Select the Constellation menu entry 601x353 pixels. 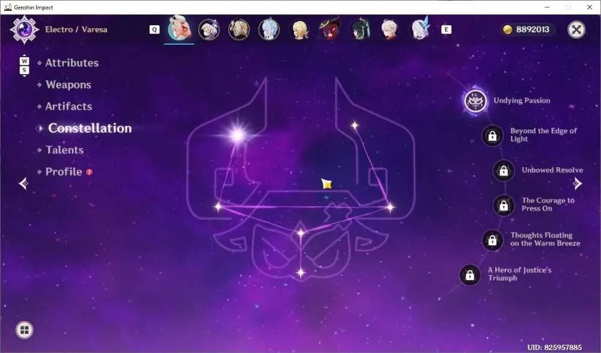pyautogui.click(x=90, y=128)
